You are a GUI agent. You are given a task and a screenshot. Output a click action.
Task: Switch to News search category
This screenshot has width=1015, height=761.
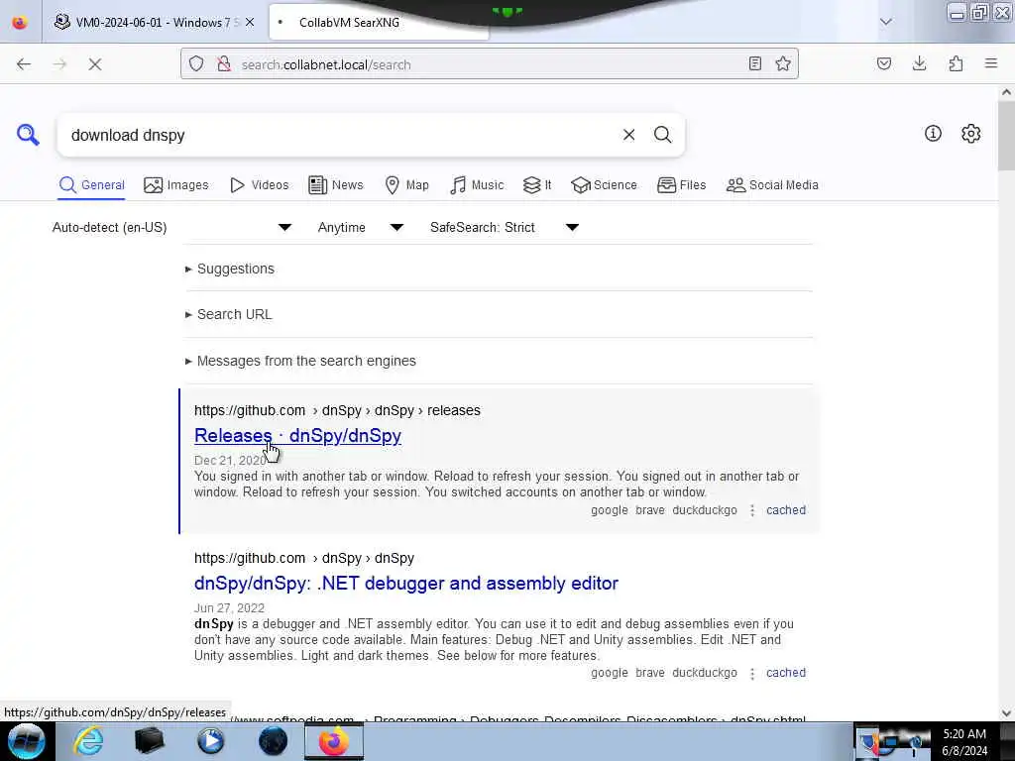click(x=336, y=185)
